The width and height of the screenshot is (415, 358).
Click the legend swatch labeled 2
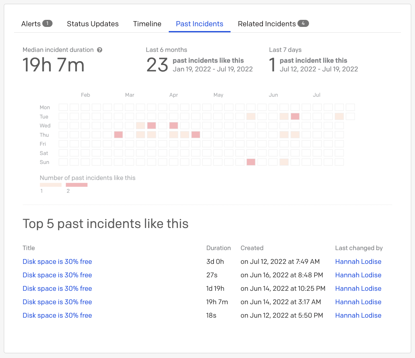point(77,184)
